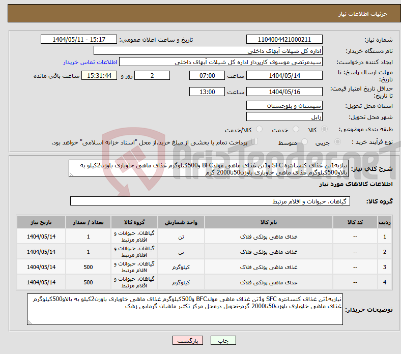
Task: Choose the جزیی purchase type radio
Action: click(337, 142)
